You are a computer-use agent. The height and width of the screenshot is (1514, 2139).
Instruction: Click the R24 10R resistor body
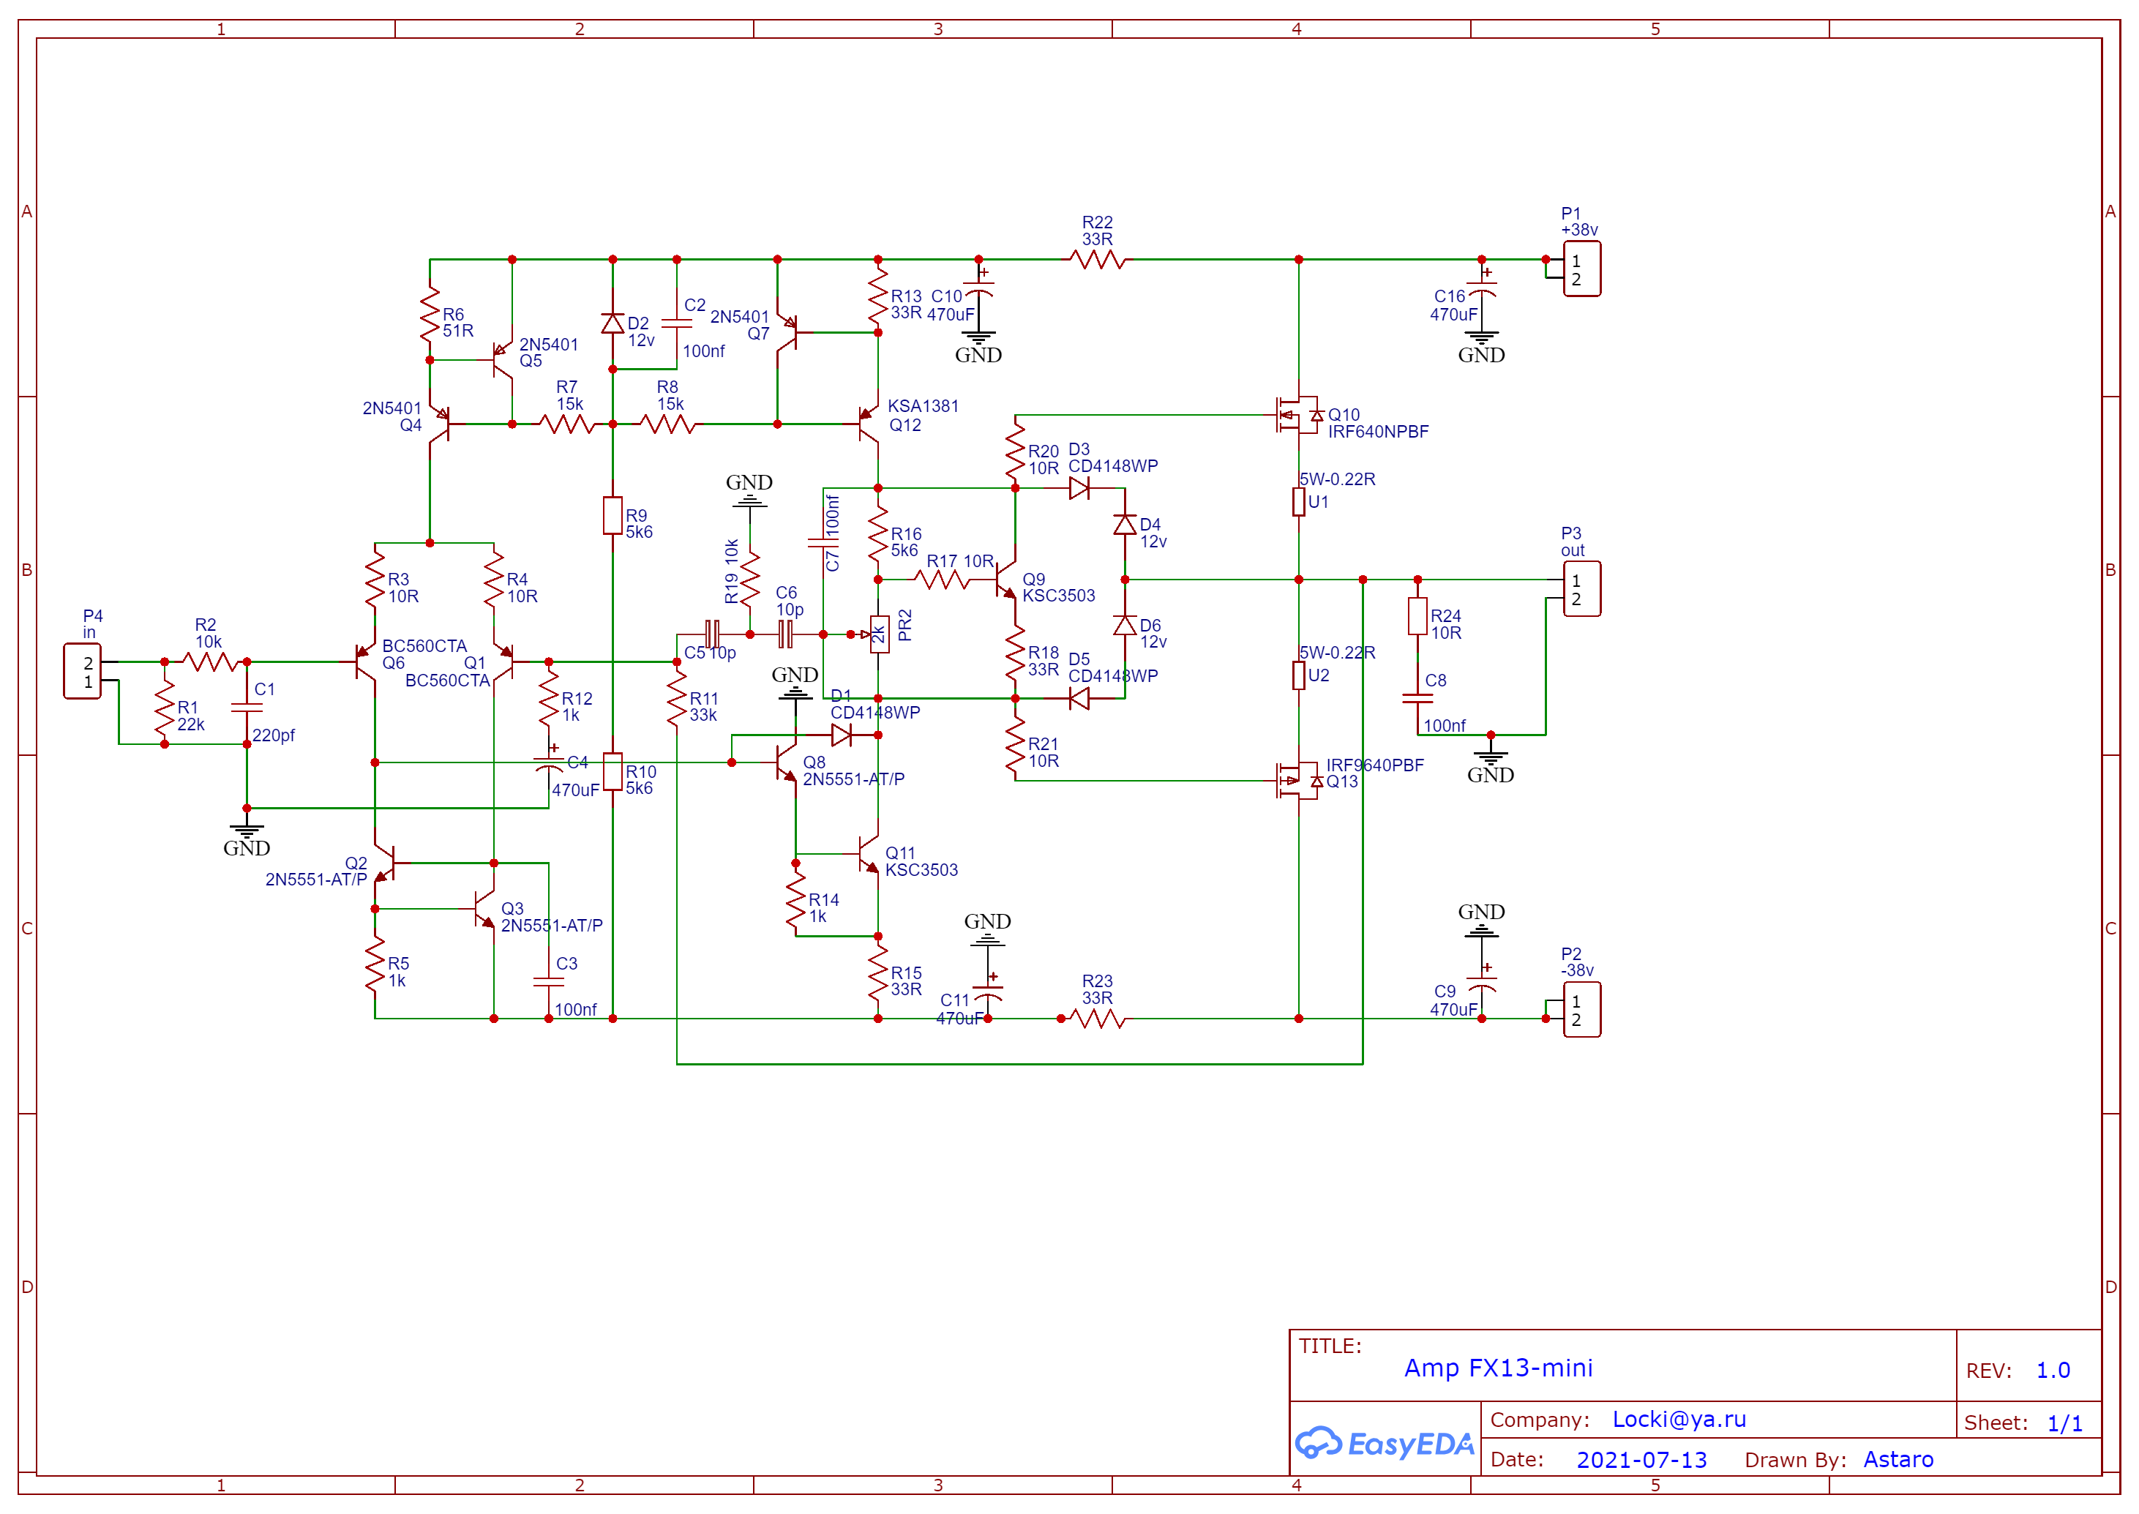(x=1417, y=616)
